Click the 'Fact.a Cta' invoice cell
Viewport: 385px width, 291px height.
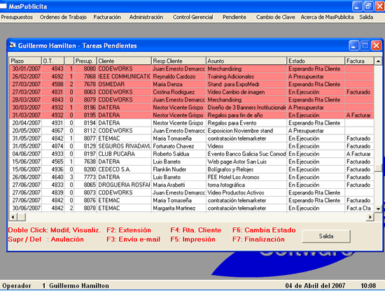(x=360, y=208)
